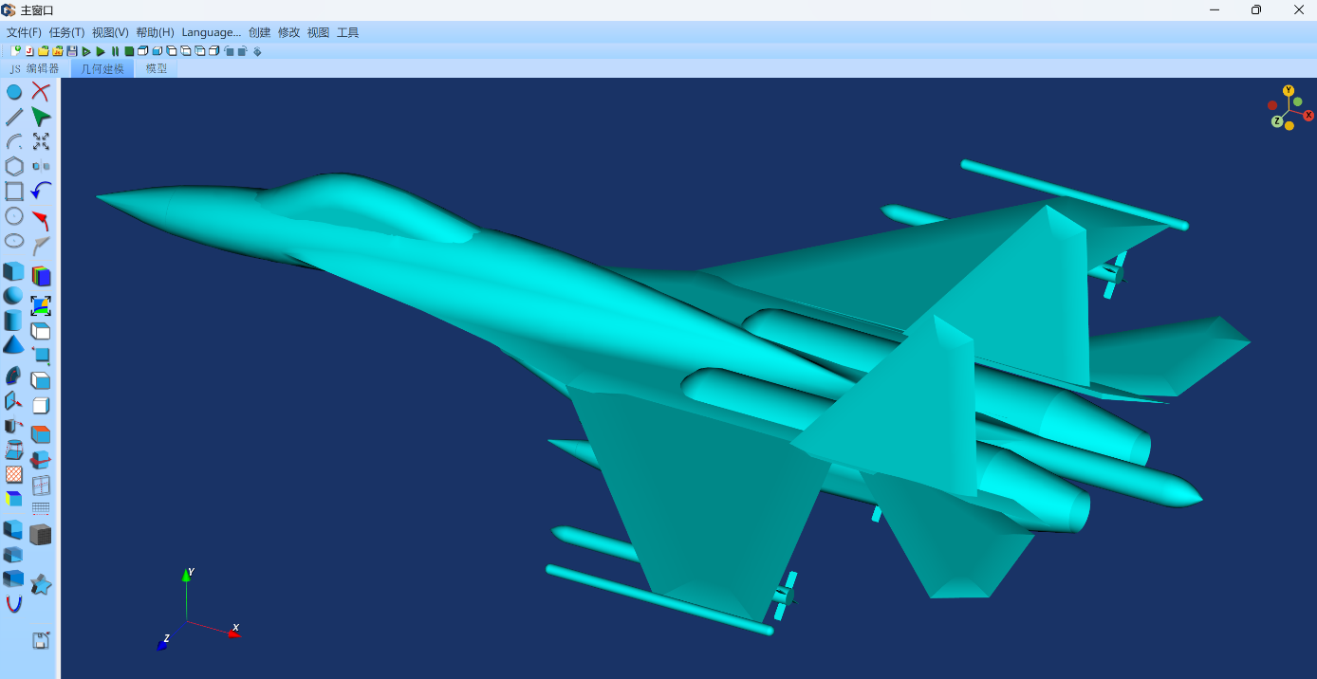Screen dimensions: 1317x679
Task: Switch to the JS 编辑器 tab
Action: (35, 69)
